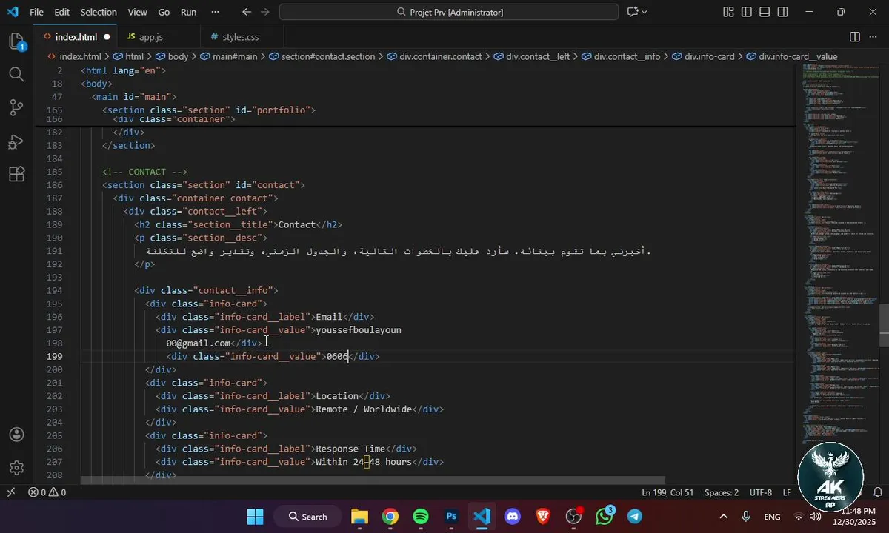The image size is (889, 533).
Task: Open the View menu
Action: (137, 12)
